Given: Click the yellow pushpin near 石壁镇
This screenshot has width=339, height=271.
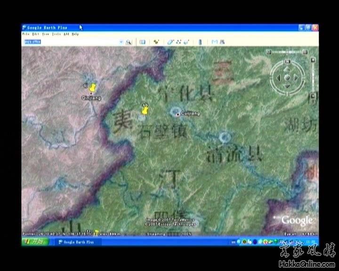Looking at the screenshot, I should coord(145,110).
